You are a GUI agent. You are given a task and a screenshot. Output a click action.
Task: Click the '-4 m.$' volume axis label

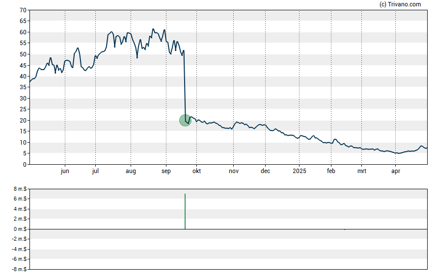tap(19, 249)
